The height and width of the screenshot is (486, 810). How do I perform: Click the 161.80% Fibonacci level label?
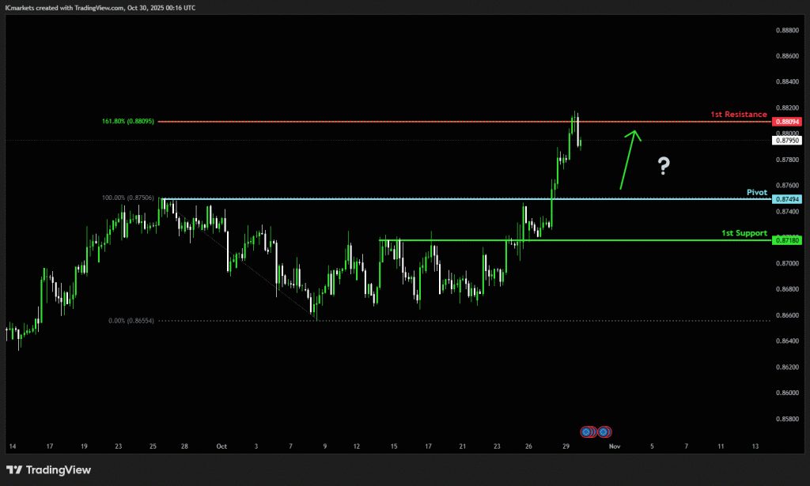pyautogui.click(x=128, y=122)
